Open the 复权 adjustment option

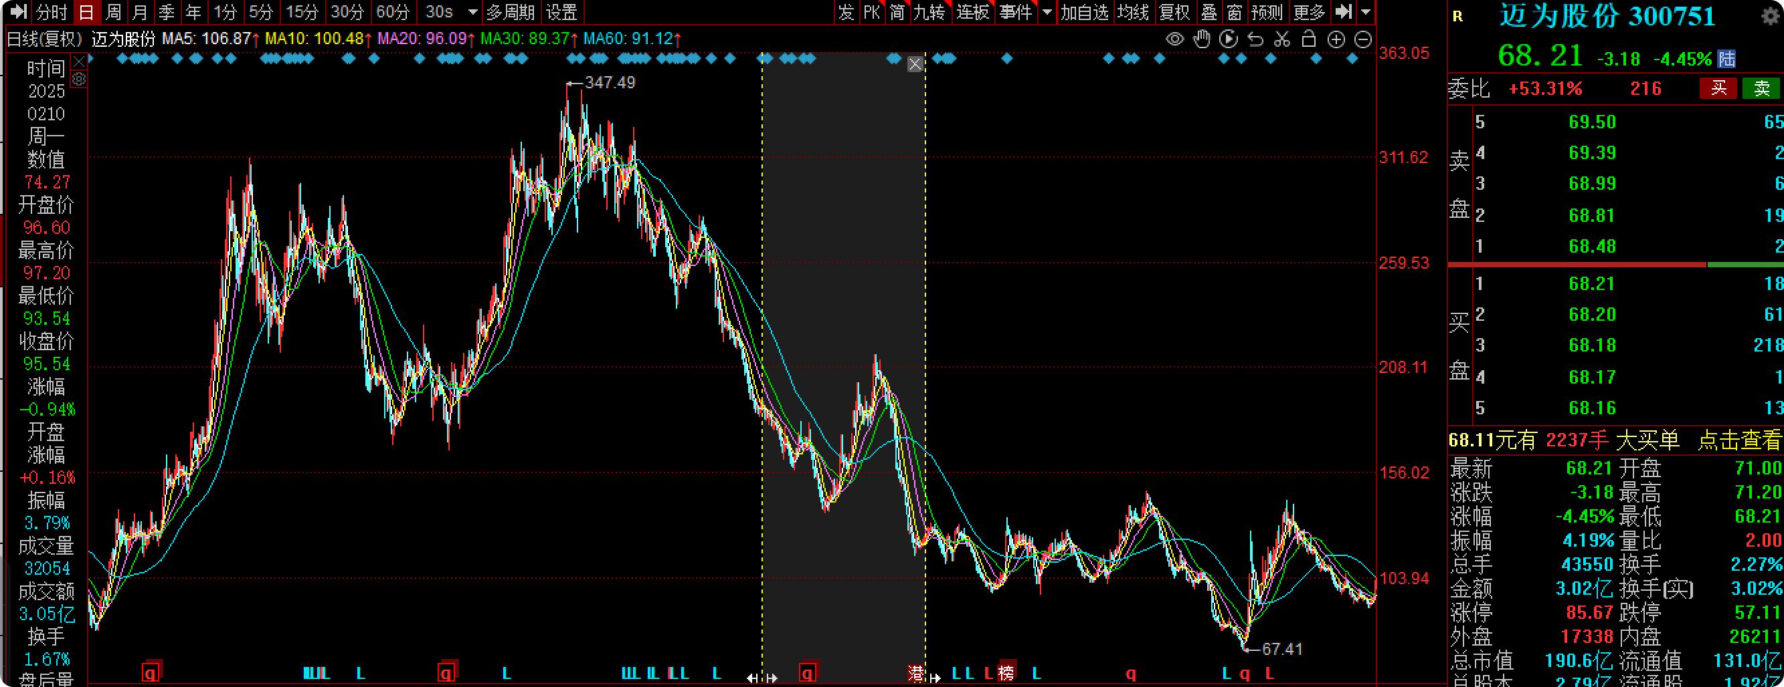1174,12
